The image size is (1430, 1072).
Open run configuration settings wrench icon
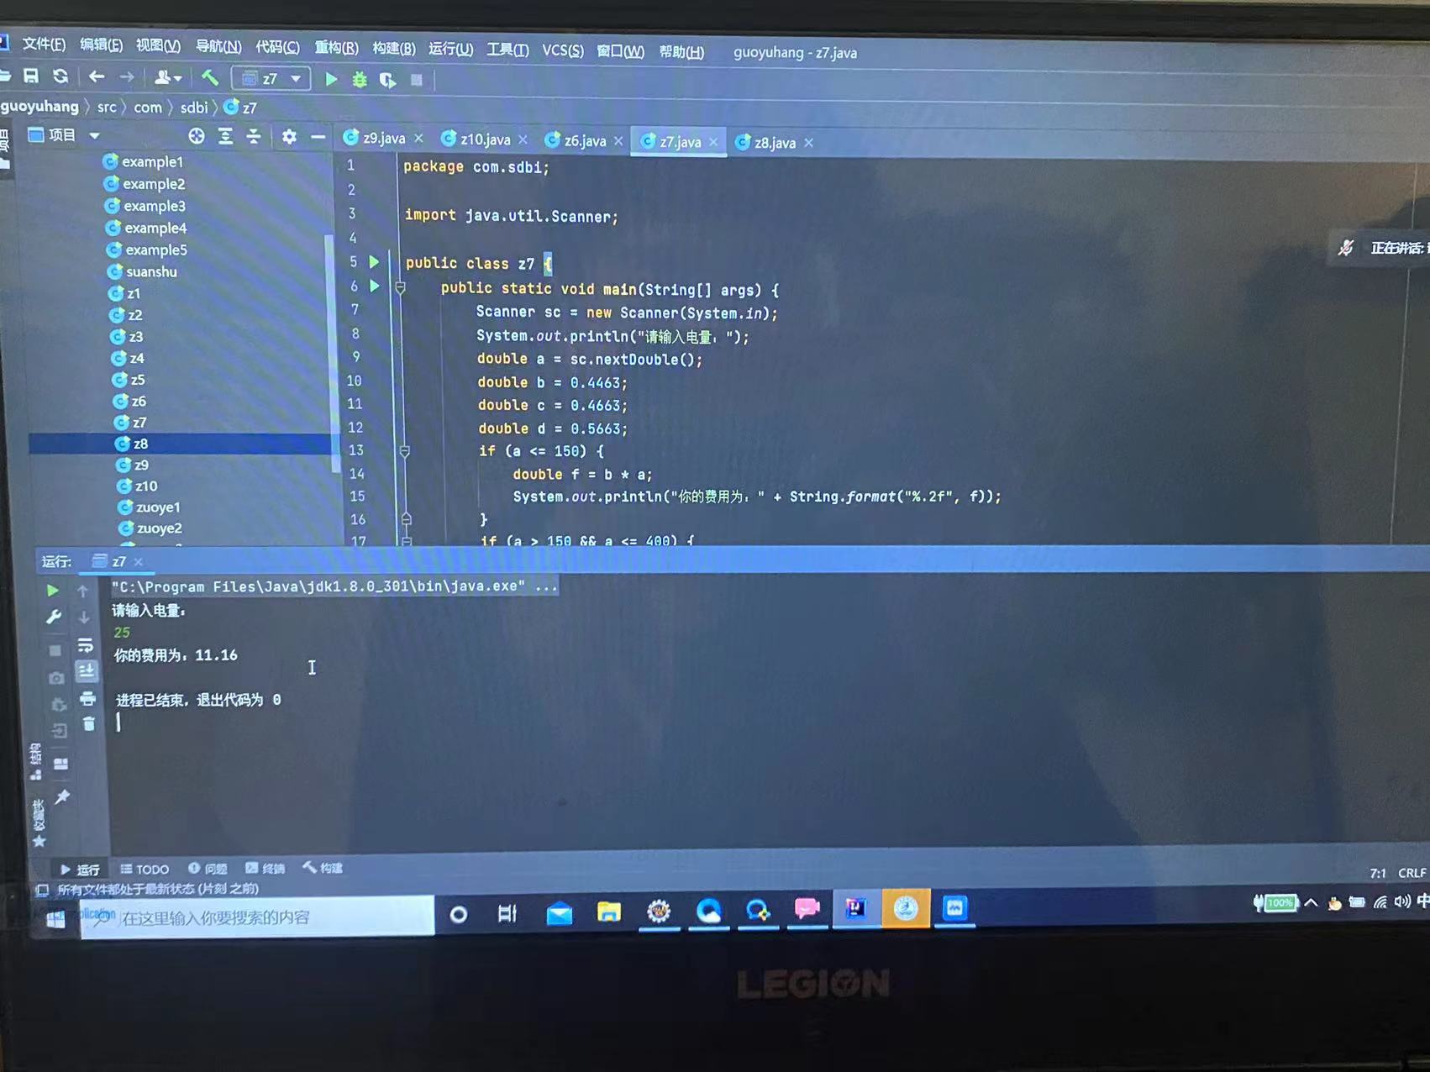(54, 617)
